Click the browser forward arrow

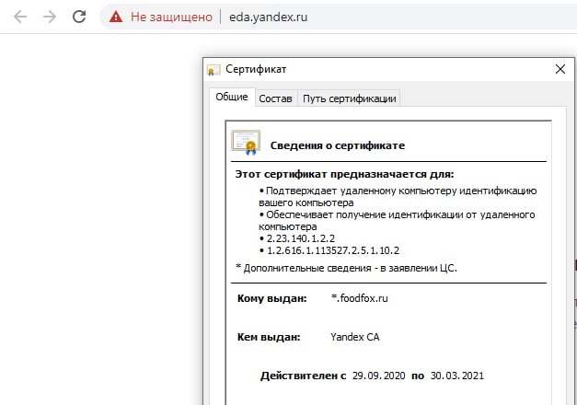[x=50, y=17]
